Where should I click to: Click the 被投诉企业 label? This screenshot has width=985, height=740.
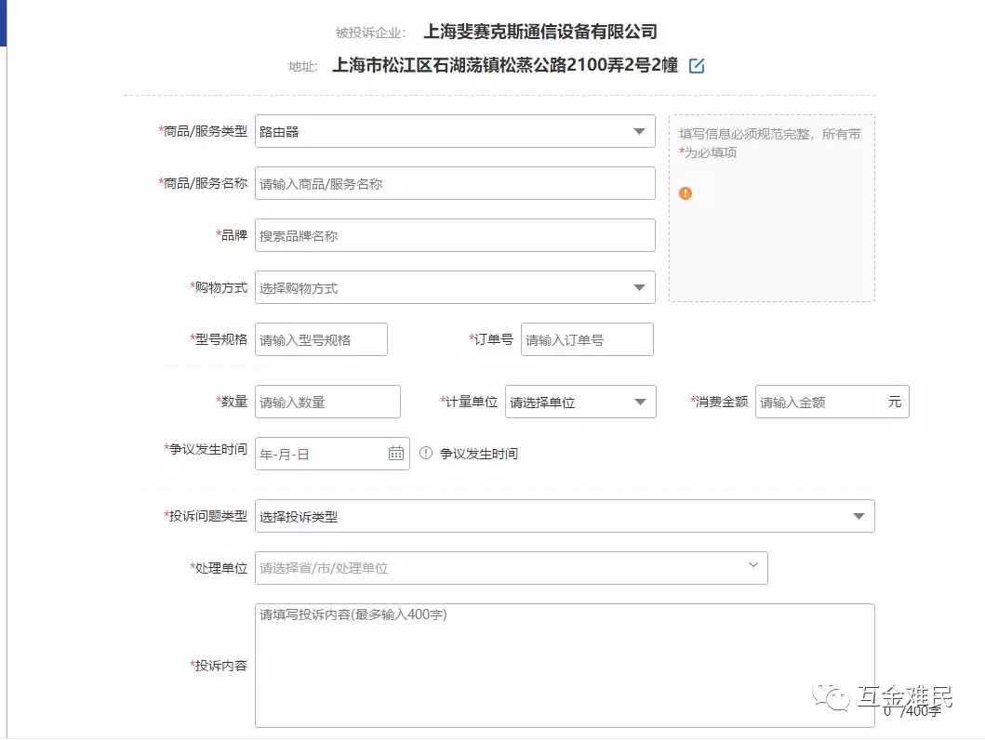(370, 33)
